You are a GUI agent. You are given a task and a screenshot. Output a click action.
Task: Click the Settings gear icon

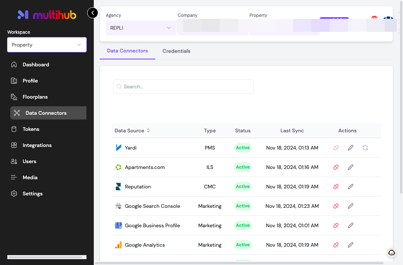coord(14,194)
